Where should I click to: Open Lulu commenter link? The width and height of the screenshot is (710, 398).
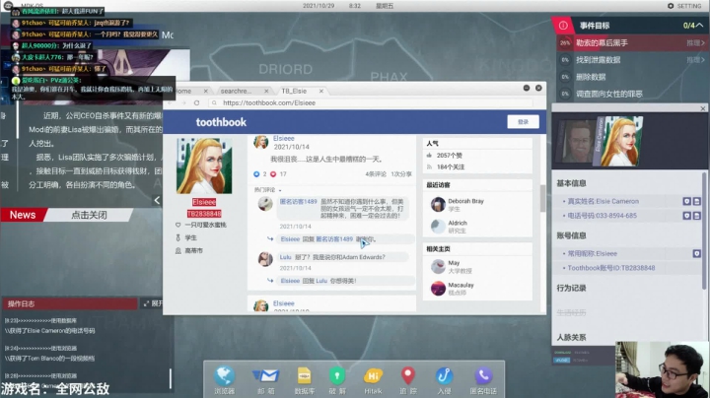(x=286, y=257)
